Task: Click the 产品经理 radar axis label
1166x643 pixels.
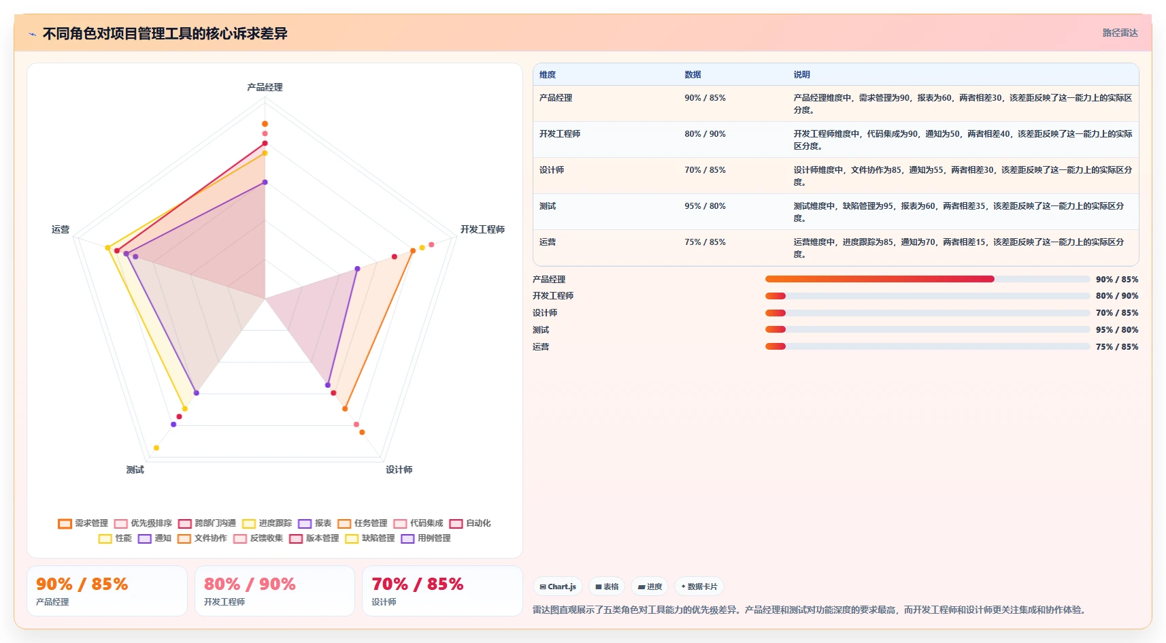Action: pos(265,87)
